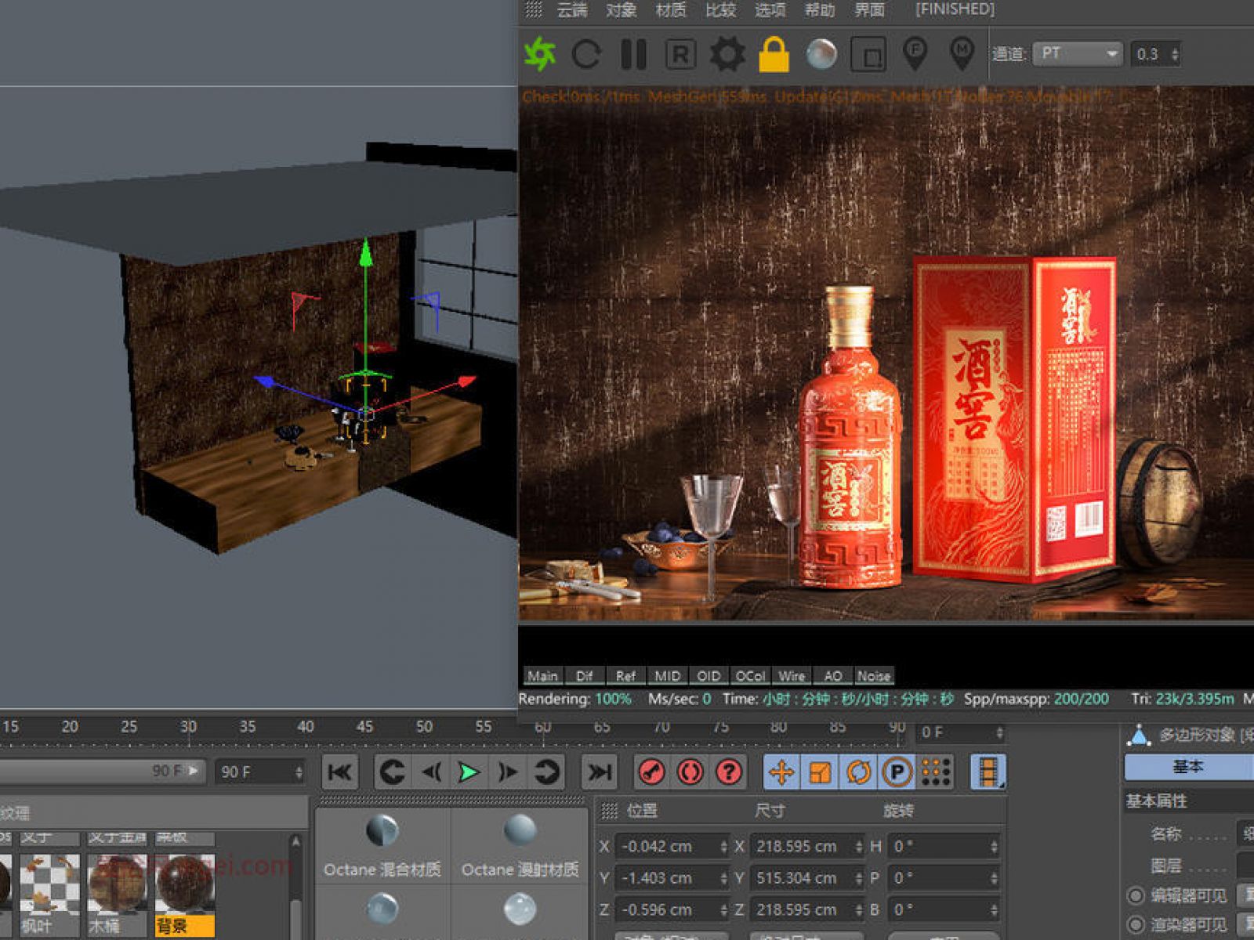Toggle 编辑器可见 radio option

click(1136, 895)
